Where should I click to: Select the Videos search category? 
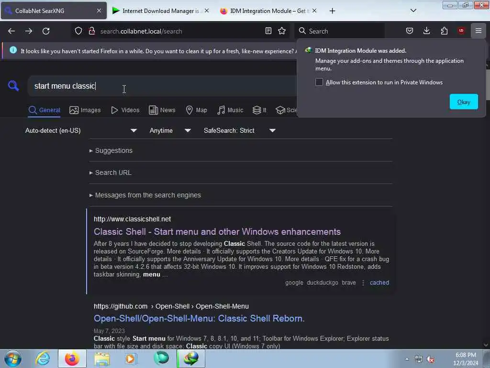[x=125, y=110]
